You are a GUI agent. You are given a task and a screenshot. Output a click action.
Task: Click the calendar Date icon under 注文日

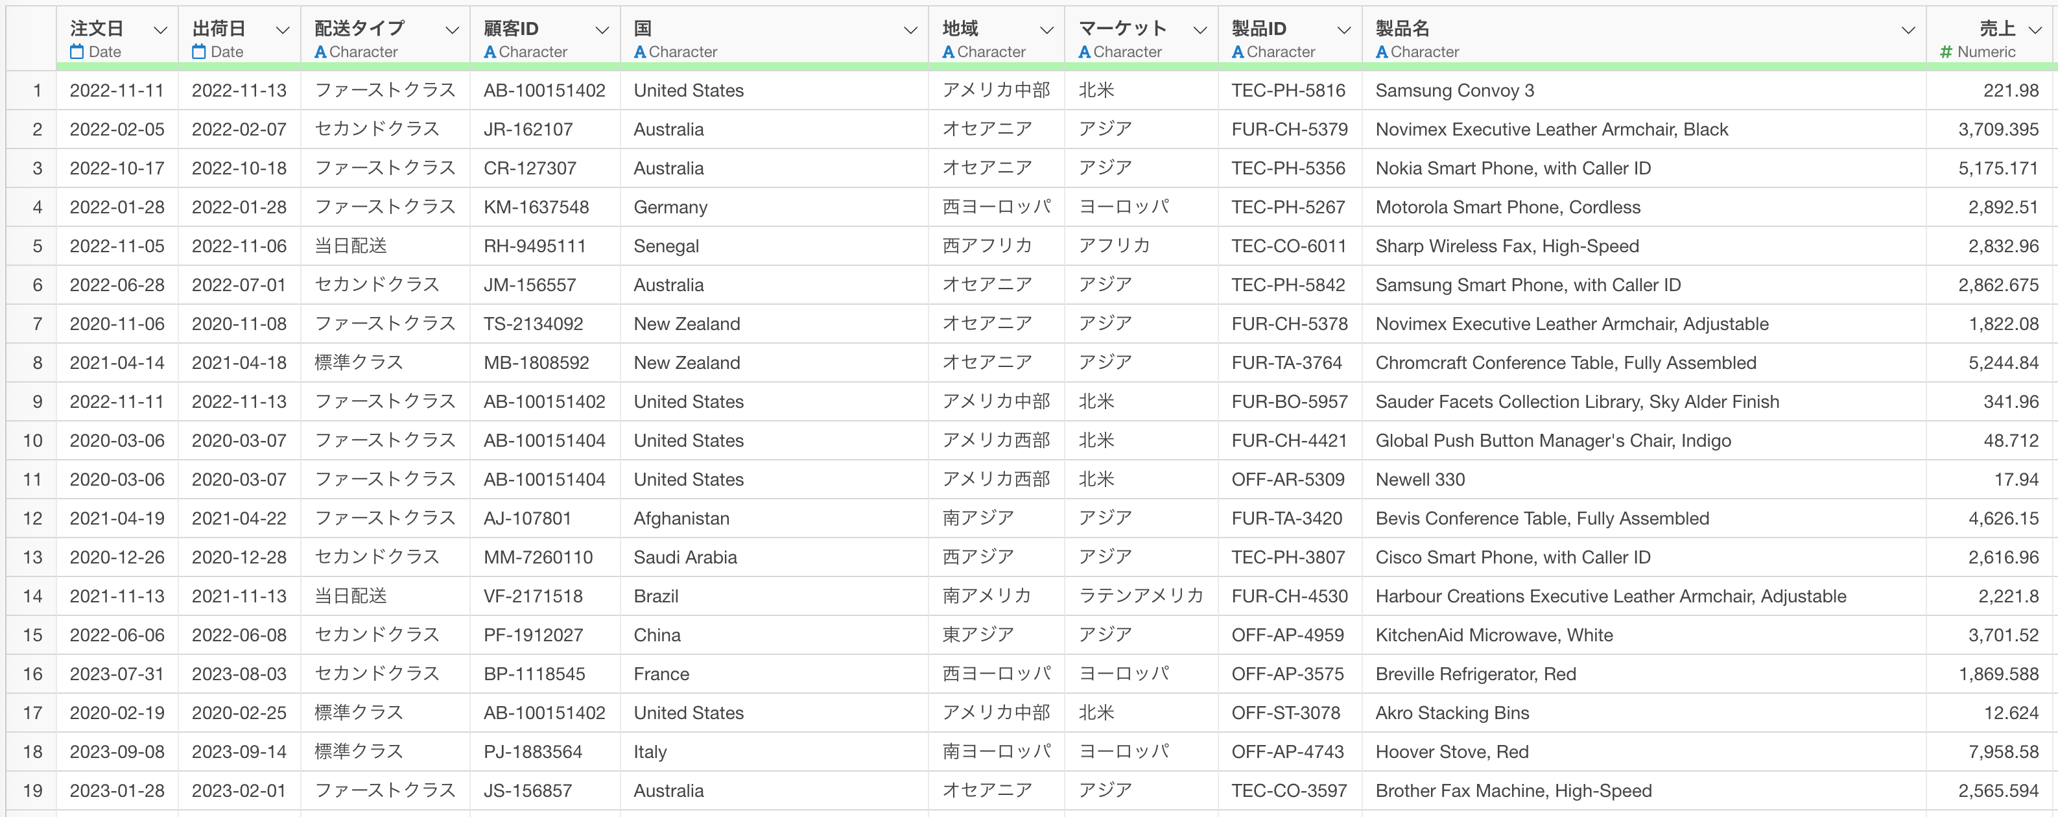point(77,52)
